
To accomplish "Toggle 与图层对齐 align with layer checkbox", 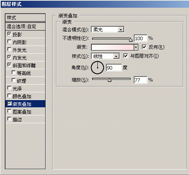I will click(x=126, y=56).
